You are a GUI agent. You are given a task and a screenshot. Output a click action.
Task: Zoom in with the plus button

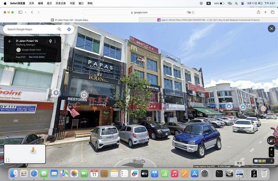click(x=271, y=150)
